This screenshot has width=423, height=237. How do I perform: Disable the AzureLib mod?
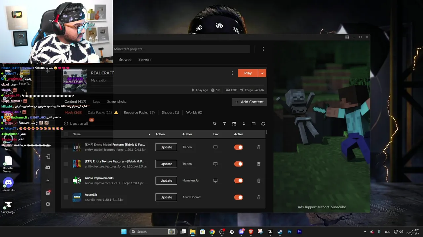238,197
